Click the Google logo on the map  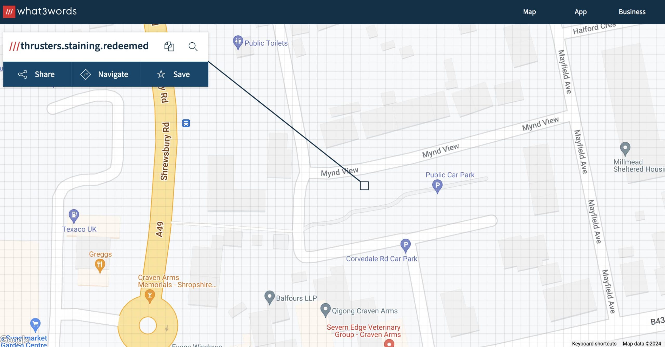[x=15, y=339]
